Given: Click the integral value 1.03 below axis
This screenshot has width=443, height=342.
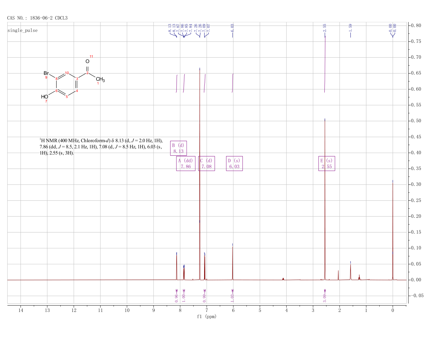Looking at the screenshot, I should click(x=233, y=298).
